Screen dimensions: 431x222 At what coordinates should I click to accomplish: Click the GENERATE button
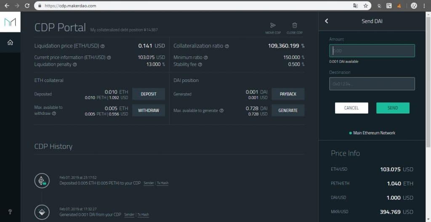[288, 111]
